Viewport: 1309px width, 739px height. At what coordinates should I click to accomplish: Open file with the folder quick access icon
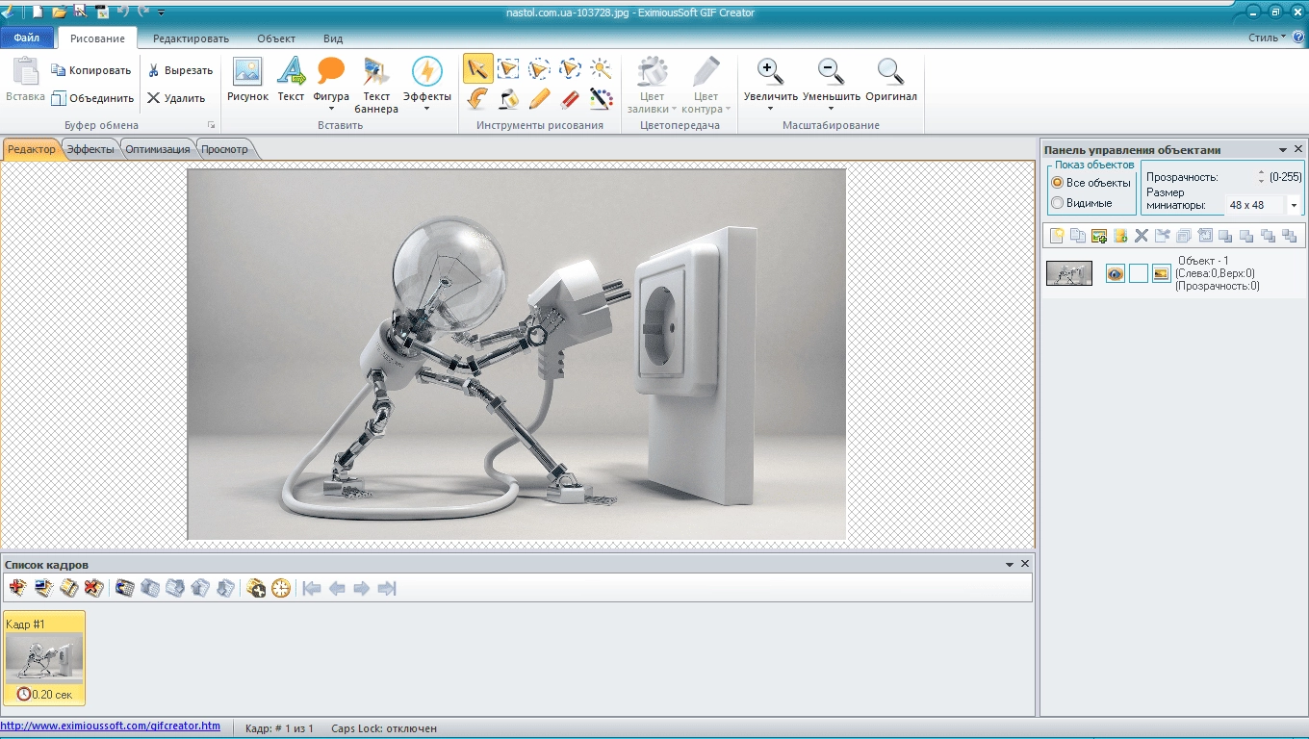pyautogui.click(x=59, y=12)
